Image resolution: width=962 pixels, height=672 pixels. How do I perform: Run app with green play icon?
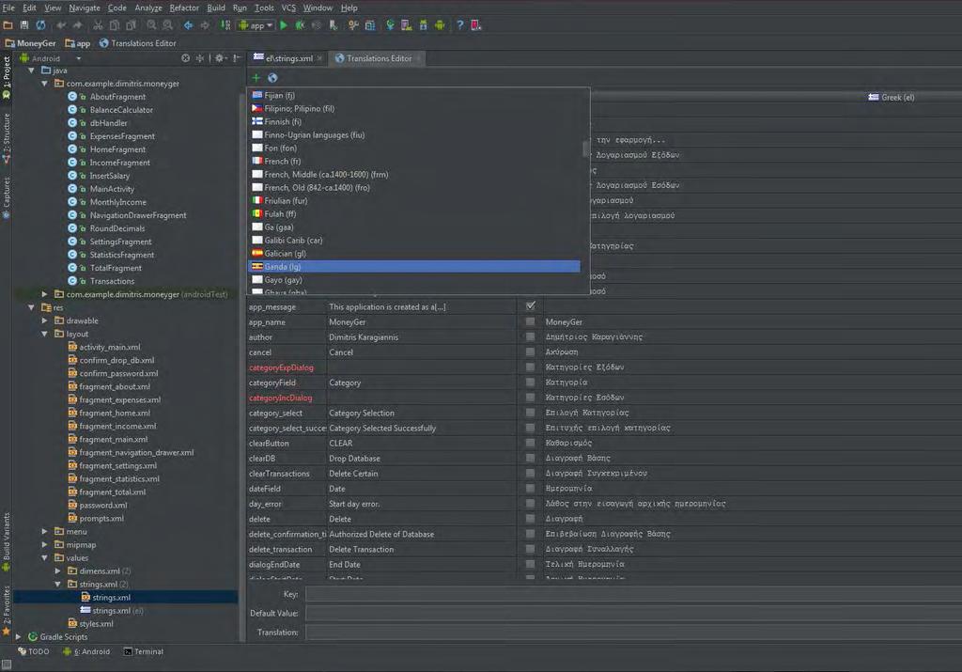[x=284, y=25]
